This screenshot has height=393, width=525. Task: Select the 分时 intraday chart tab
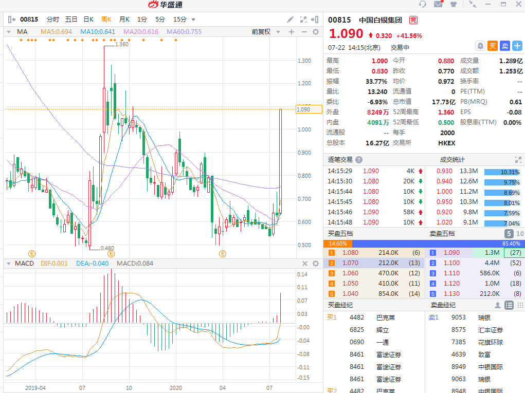coord(53,20)
